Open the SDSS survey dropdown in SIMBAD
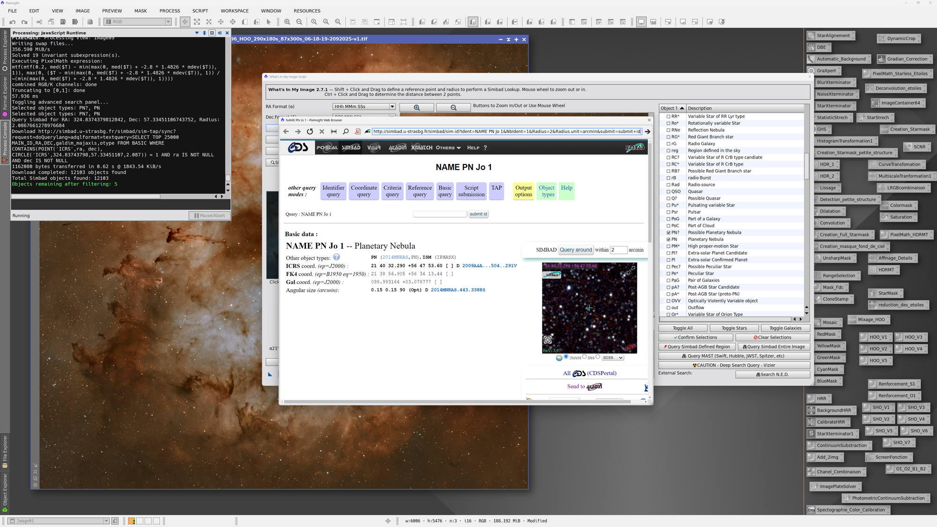 click(612, 357)
